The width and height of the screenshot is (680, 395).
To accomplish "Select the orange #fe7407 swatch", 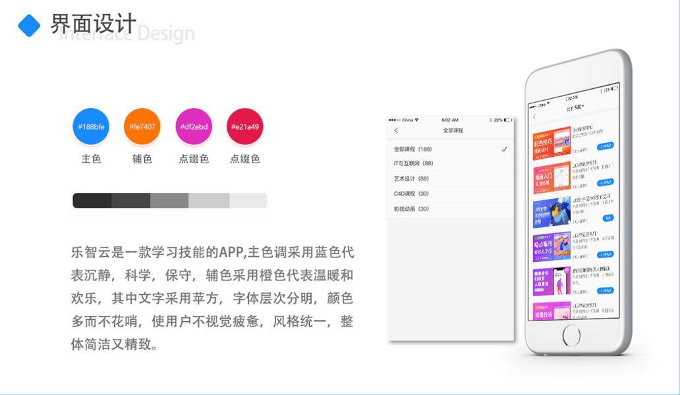I will 142,126.
